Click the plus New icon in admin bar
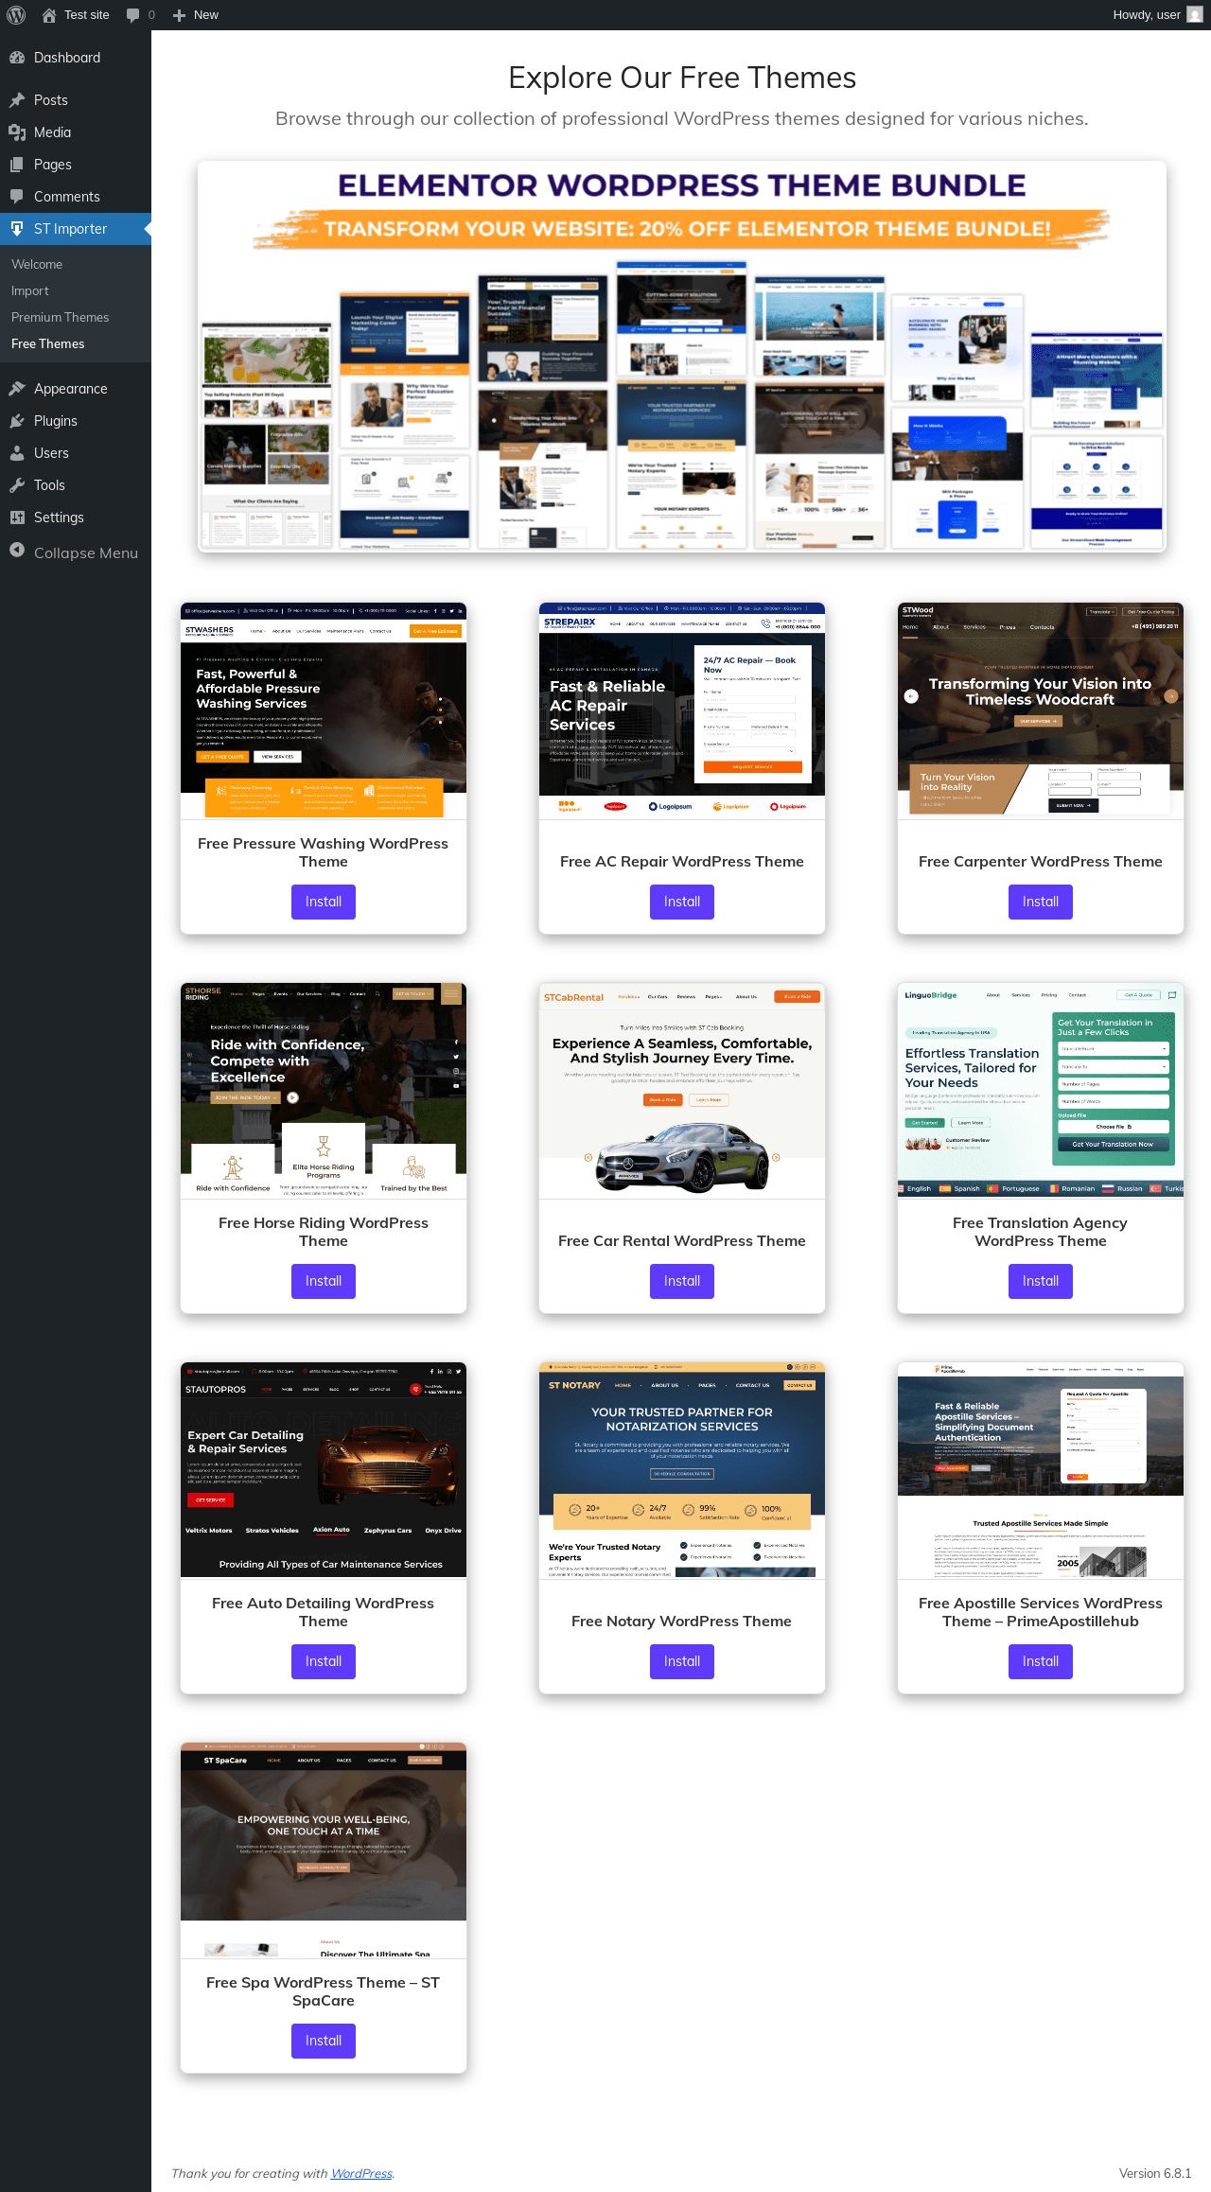Image resolution: width=1211 pixels, height=2192 pixels. (x=179, y=15)
